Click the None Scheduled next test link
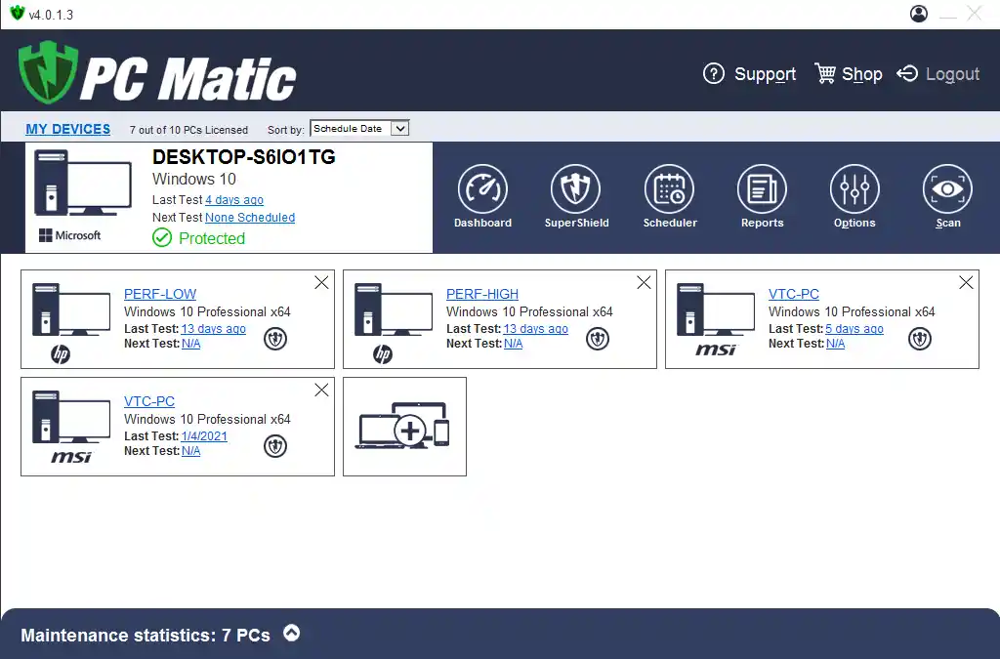 249,217
